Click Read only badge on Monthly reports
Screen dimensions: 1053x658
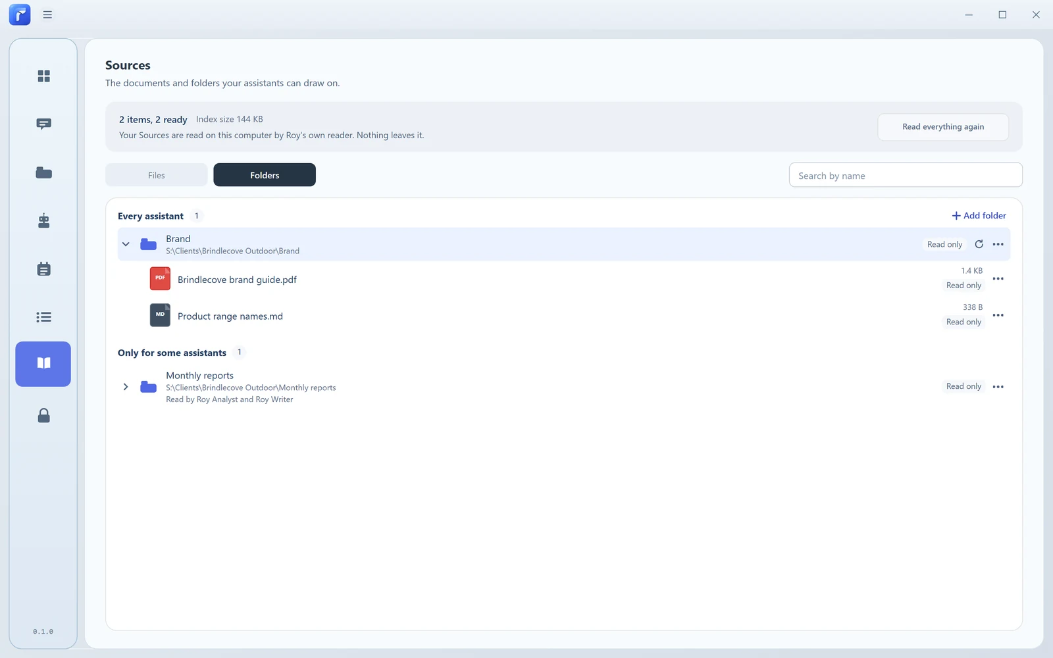963,386
